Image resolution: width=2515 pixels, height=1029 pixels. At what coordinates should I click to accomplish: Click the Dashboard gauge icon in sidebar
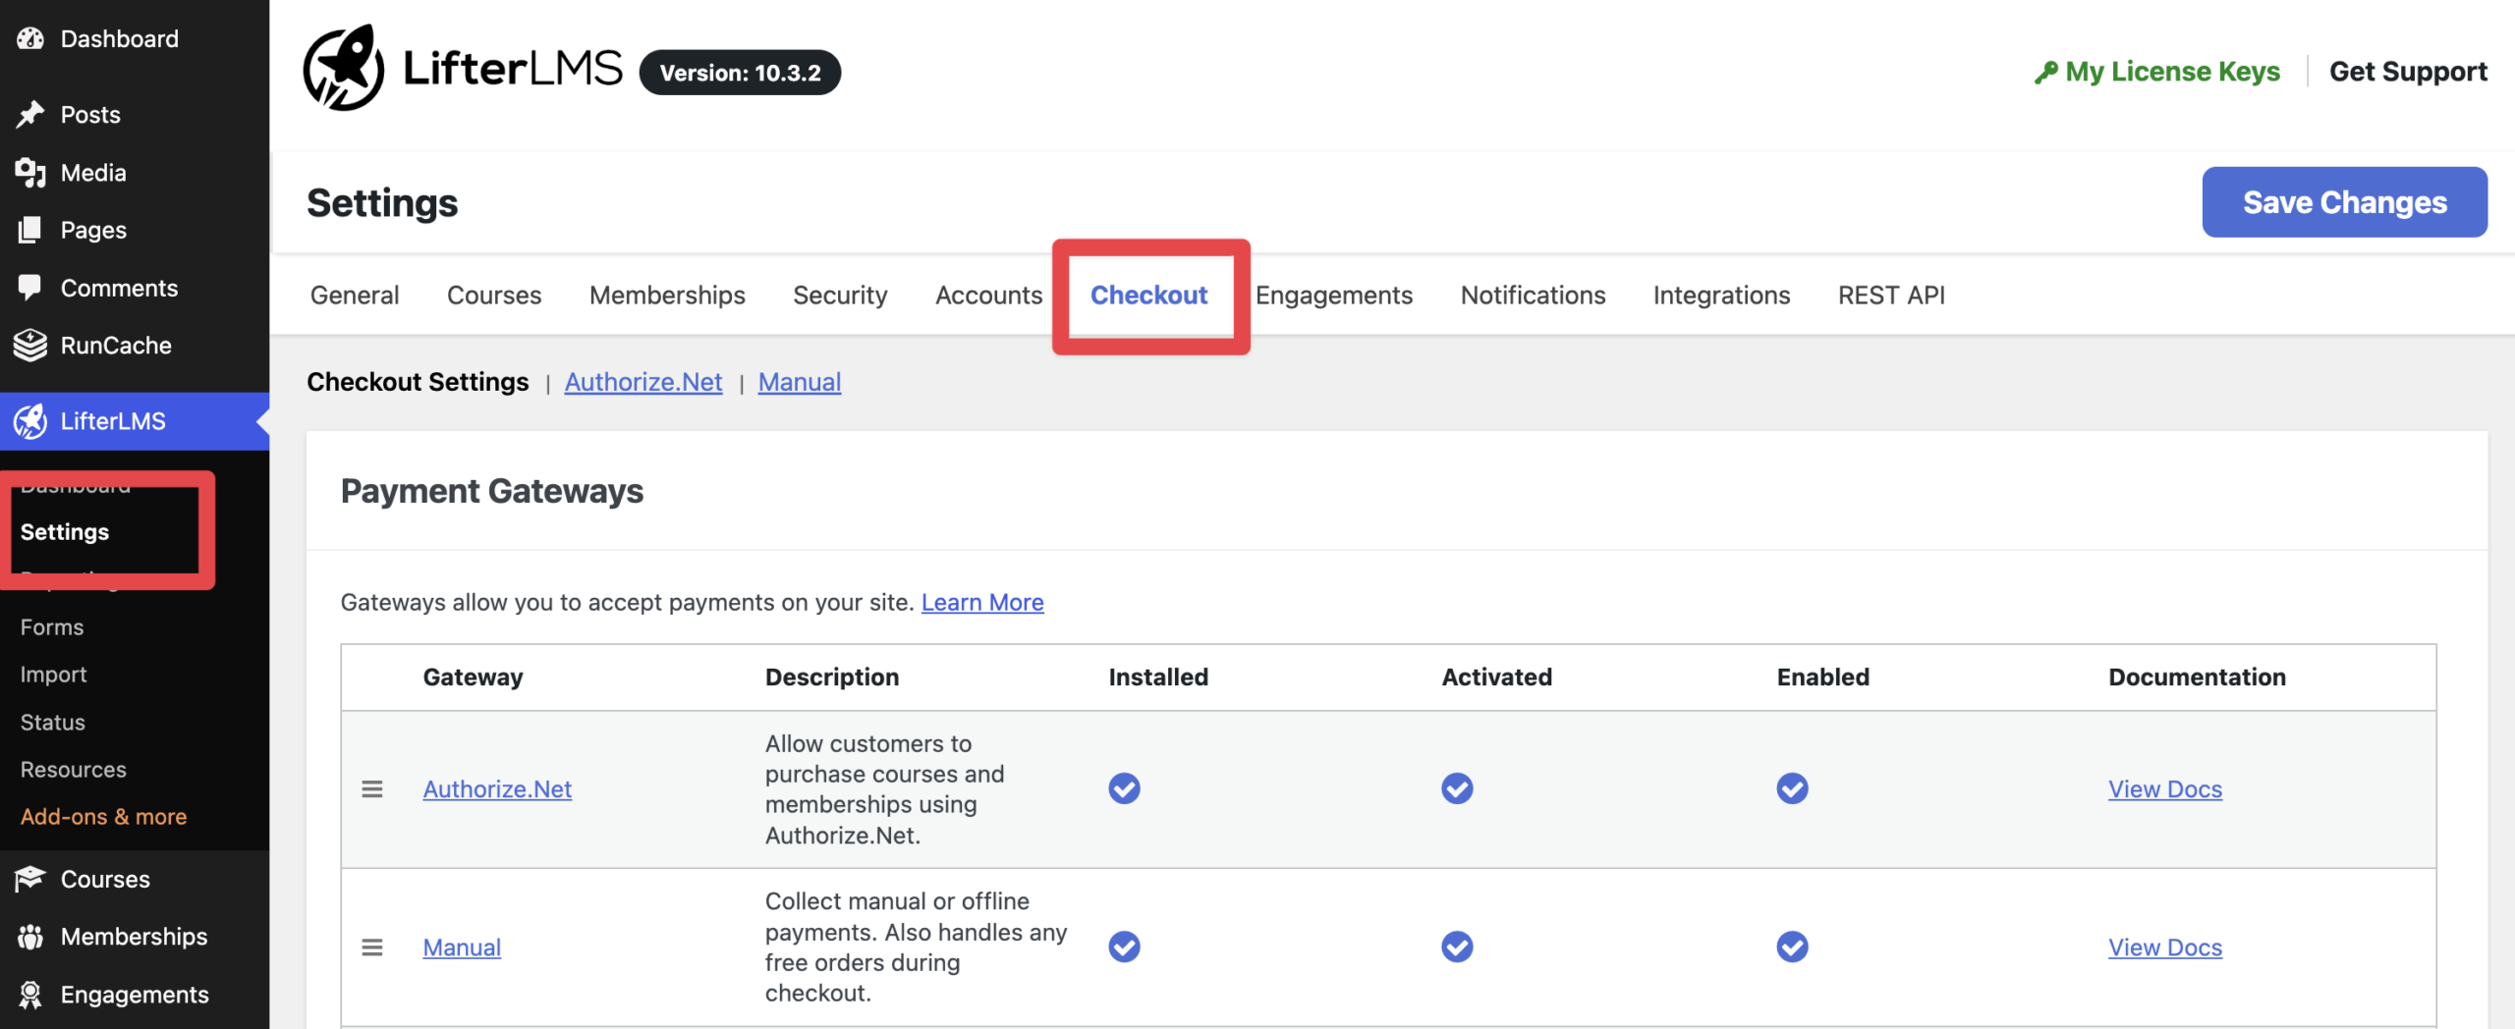pyautogui.click(x=30, y=38)
